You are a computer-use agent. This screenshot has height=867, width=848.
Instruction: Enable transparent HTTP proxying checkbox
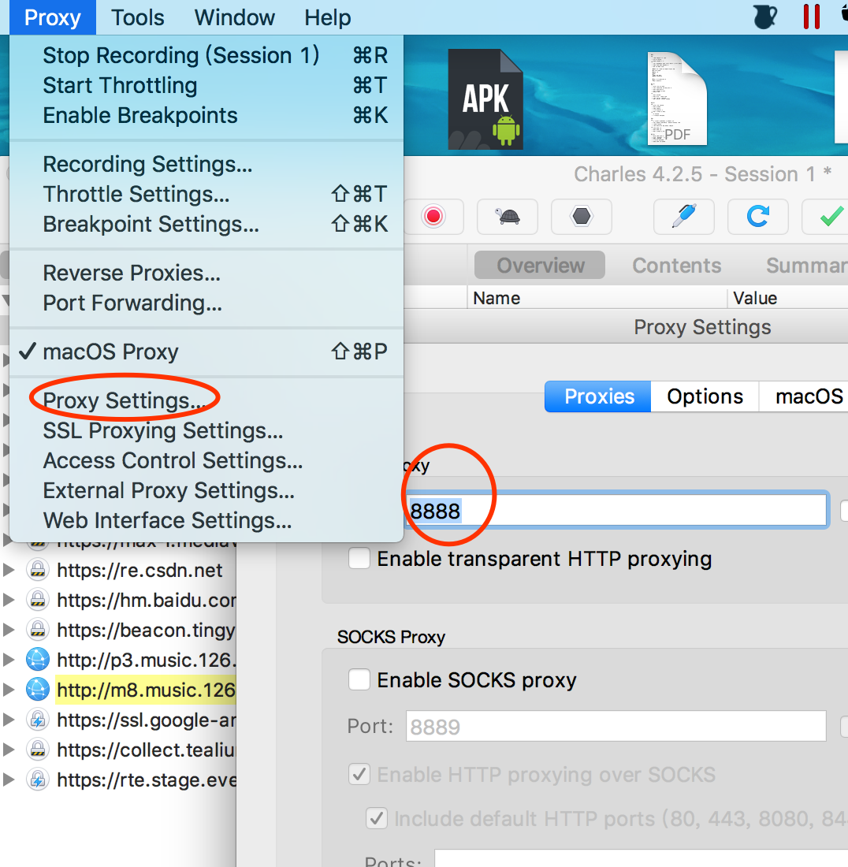click(359, 559)
